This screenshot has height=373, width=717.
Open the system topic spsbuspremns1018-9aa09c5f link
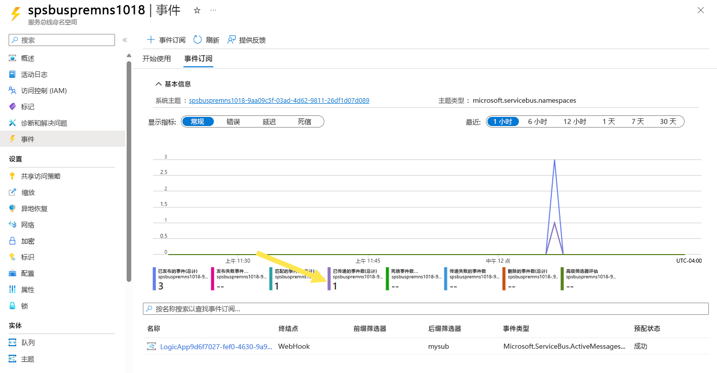(279, 100)
